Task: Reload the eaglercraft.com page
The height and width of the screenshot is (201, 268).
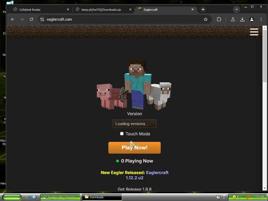Action: pos(31,19)
